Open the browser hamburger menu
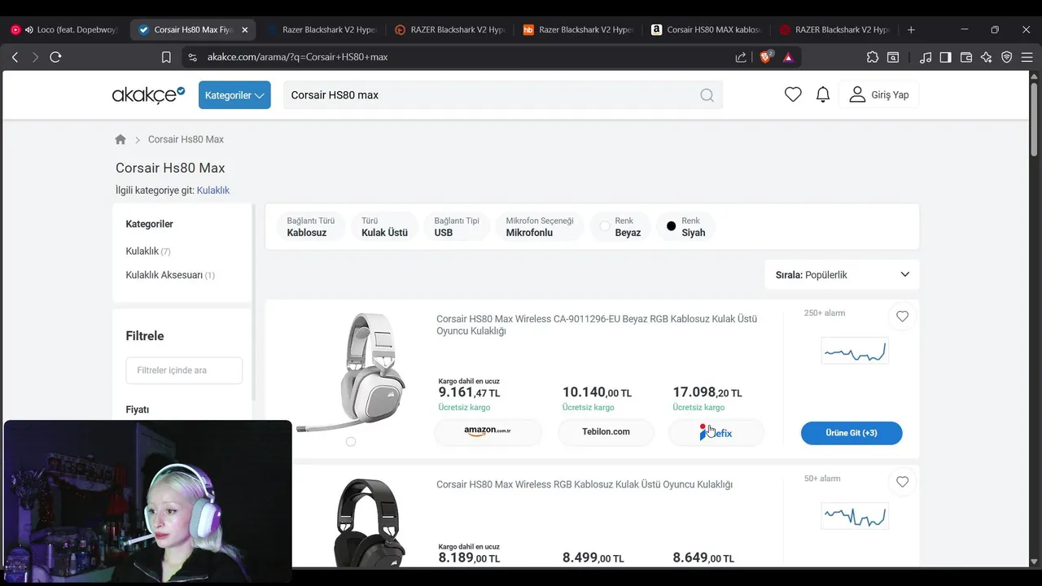This screenshot has width=1042, height=586. point(1027,57)
